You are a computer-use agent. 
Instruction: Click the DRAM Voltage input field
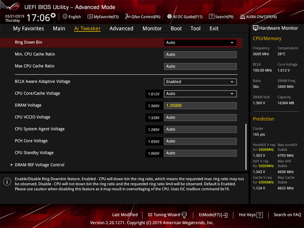pyautogui.click(x=200, y=106)
